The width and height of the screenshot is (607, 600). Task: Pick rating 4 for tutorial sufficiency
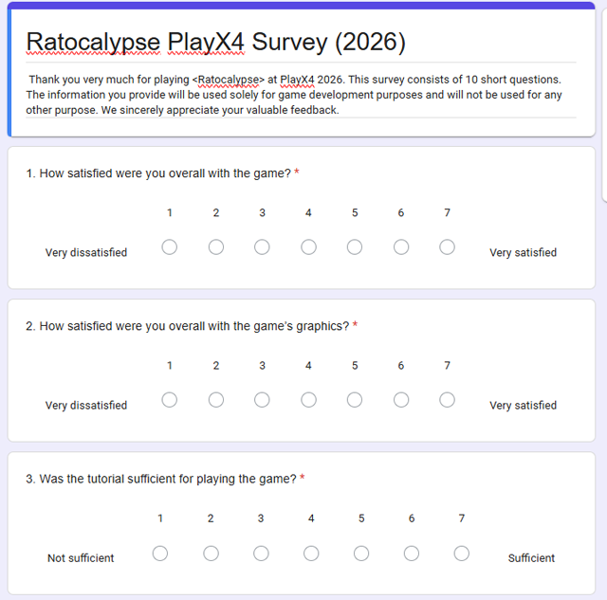[311, 554]
